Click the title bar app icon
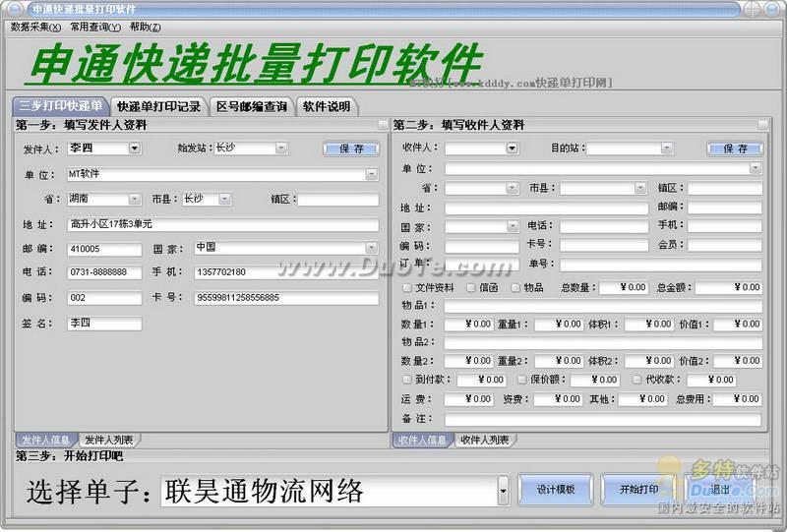787x532 pixels. click(14, 9)
